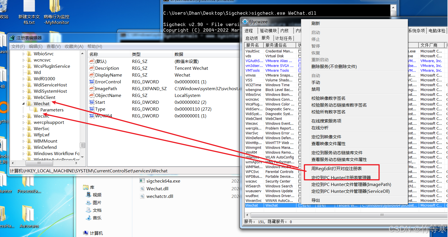Select Wechat key folder icon
The image size is (448, 237).
(29, 103)
